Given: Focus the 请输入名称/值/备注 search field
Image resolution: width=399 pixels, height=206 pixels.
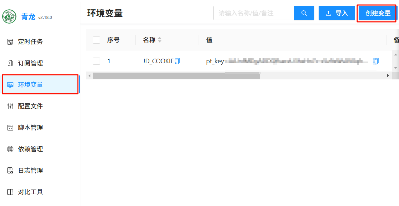Looking at the screenshot, I should point(254,13).
